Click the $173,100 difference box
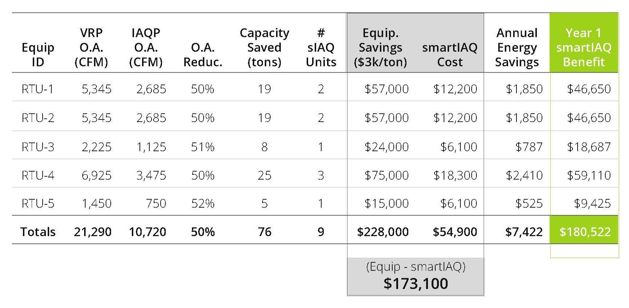The height and width of the screenshot is (308, 629). (416, 277)
